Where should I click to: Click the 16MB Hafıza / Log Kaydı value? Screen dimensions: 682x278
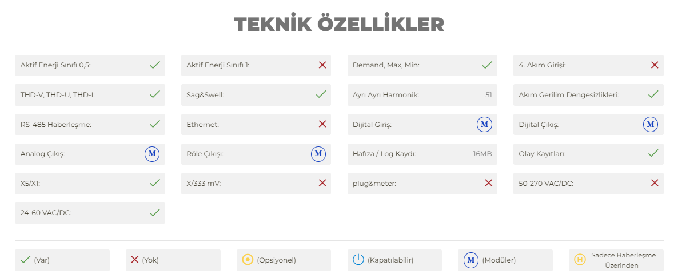point(482,154)
